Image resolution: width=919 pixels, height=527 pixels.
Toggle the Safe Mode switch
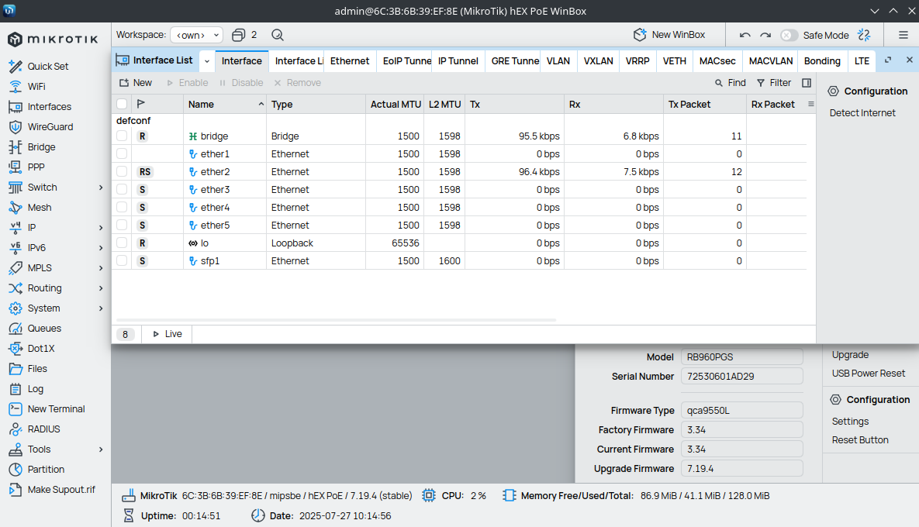[789, 35]
